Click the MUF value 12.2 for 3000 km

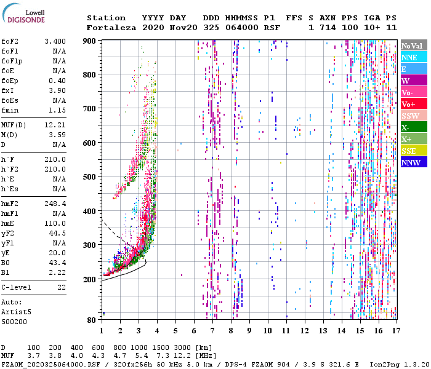[182, 356]
